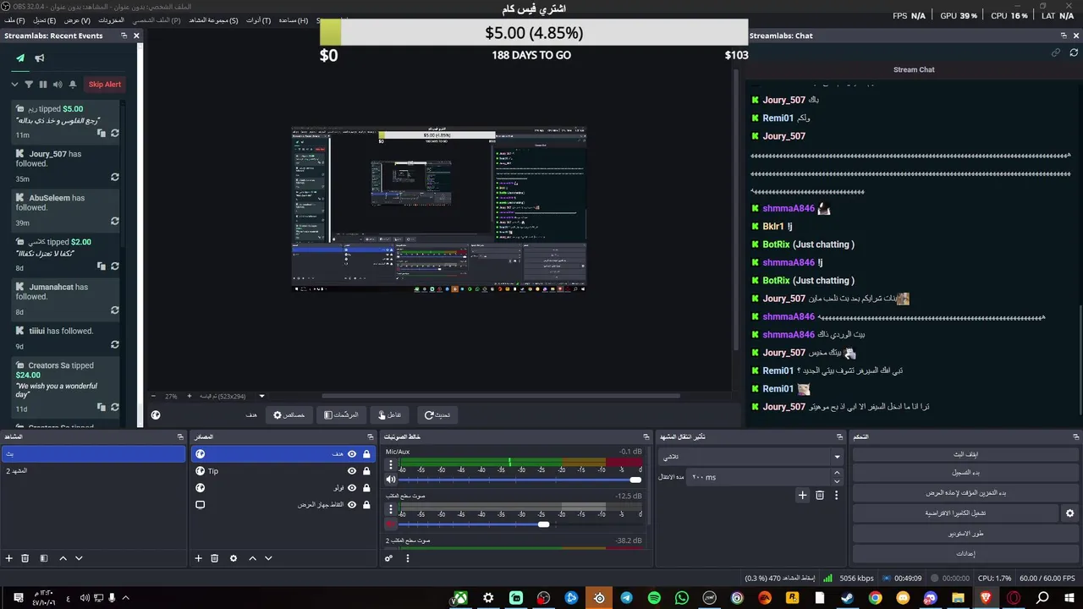
Task: Open the paper plane tab in Recent Events
Action: tap(20, 58)
